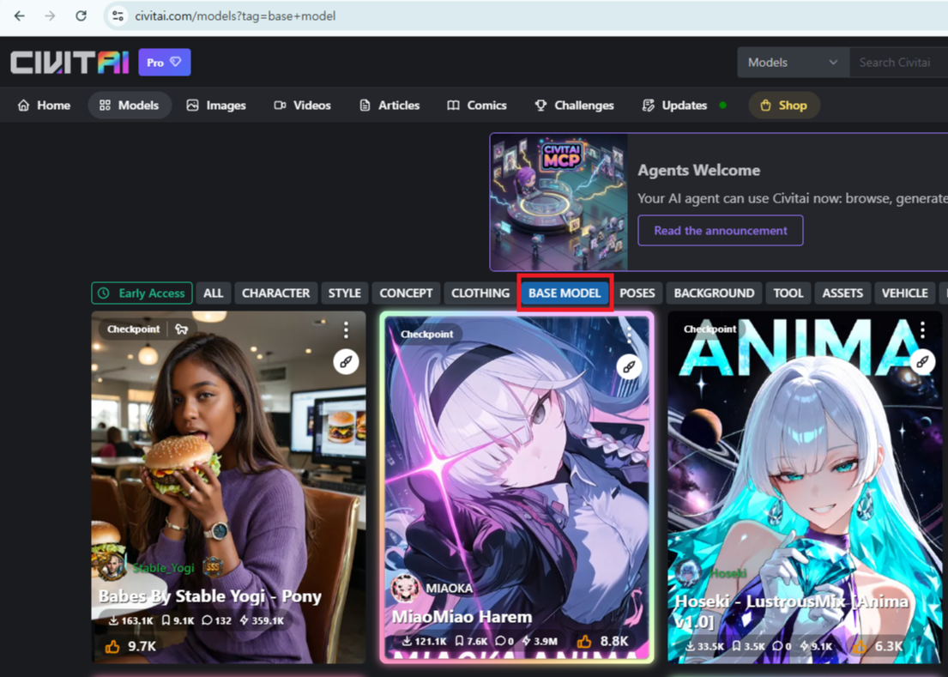Select the VEHICLE tag filter
948x677 pixels.
[904, 293]
